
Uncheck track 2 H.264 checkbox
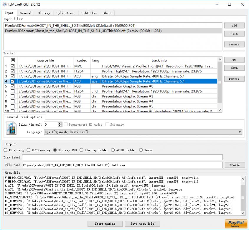[13, 71]
